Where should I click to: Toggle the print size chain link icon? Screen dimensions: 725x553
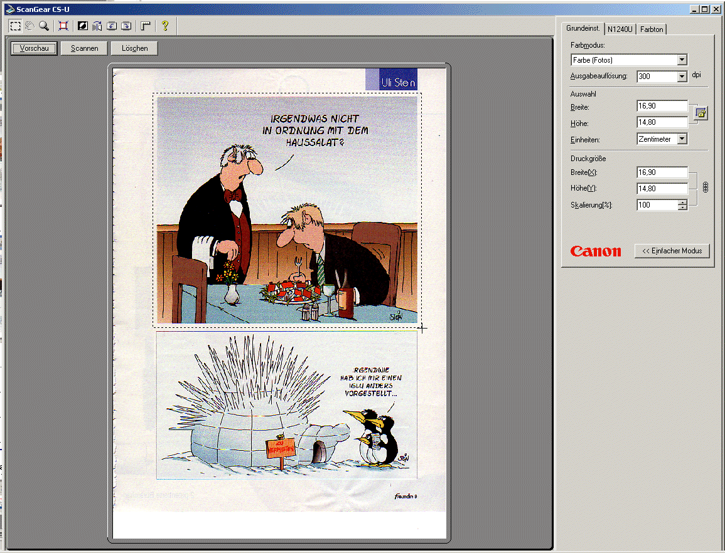click(x=705, y=187)
